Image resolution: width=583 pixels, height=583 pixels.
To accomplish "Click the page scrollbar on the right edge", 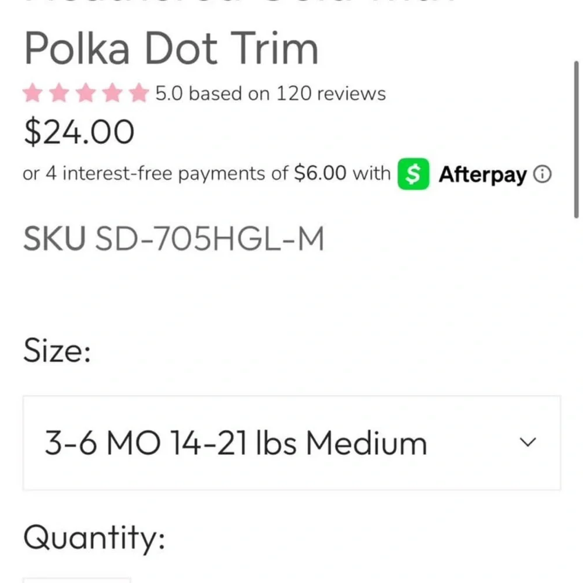I will click(576, 139).
